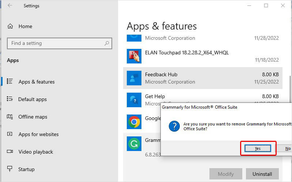This screenshot has width=292, height=182.
Task: Focus the Find a setting box
Action: (x=60, y=43)
